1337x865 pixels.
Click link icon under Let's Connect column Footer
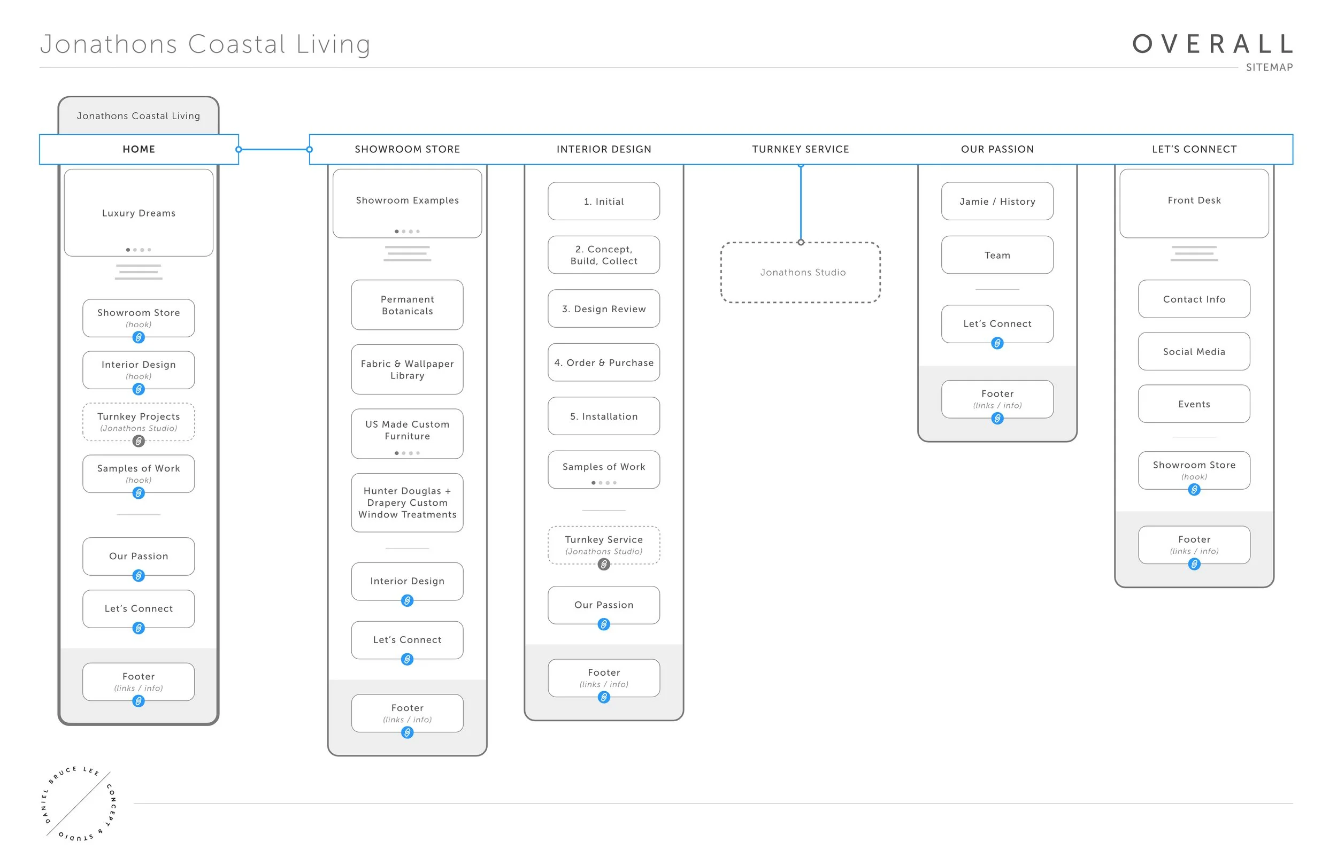(1194, 565)
